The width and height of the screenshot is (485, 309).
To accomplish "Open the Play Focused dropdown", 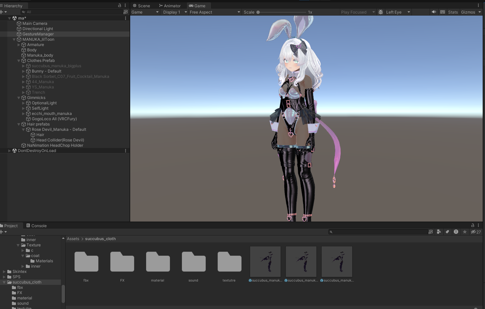I will point(358,12).
